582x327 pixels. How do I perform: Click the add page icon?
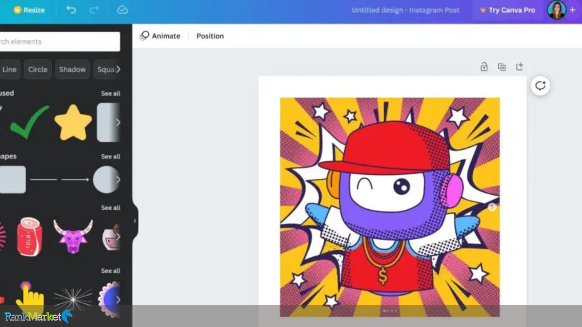tap(519, 67)
